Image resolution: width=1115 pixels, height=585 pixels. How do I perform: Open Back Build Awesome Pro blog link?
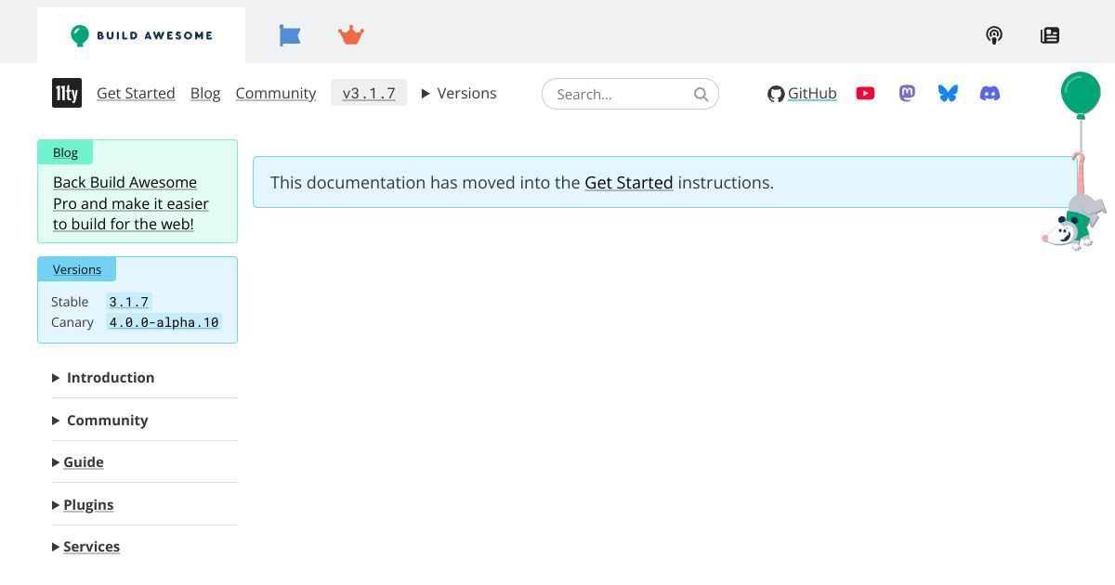pos(131,203)
